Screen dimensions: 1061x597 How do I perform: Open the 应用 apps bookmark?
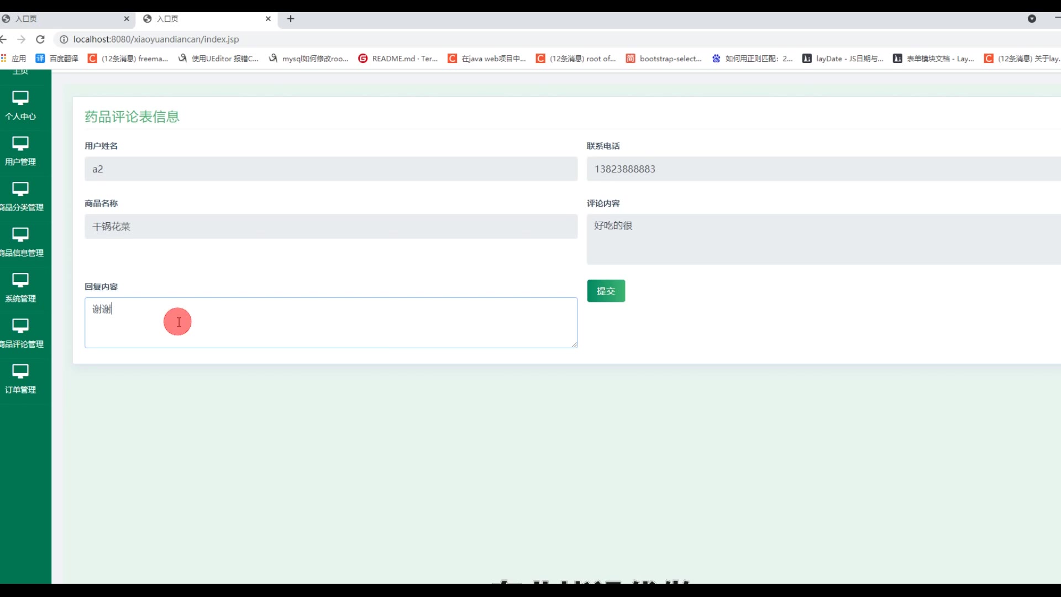(14, 59)
